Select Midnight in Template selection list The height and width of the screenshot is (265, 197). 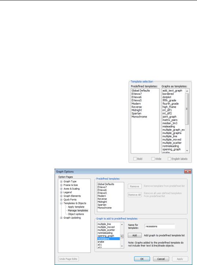pyautogui.click(x=137, y=110)
